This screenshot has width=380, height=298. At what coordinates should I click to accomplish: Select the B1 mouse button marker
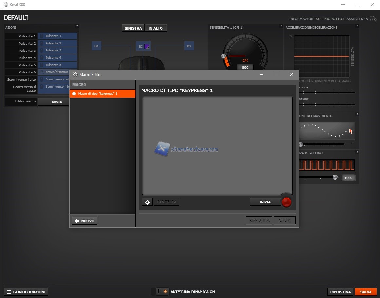tap(96, 46)
